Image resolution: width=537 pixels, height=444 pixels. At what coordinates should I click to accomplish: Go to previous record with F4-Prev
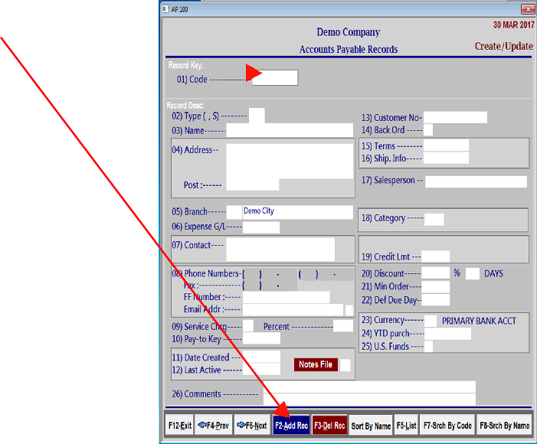tap(214, 426)
